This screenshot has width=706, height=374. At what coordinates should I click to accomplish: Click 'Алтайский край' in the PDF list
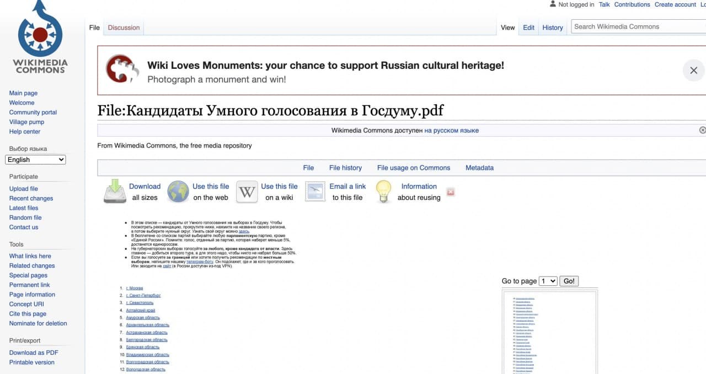coord(141,310)
